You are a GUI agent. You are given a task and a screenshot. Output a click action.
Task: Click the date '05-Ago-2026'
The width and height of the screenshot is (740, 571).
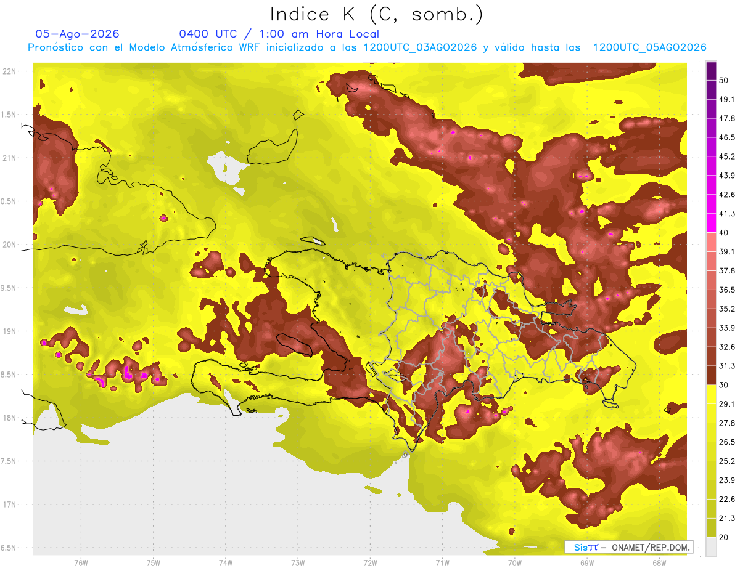tap(77, 34)
